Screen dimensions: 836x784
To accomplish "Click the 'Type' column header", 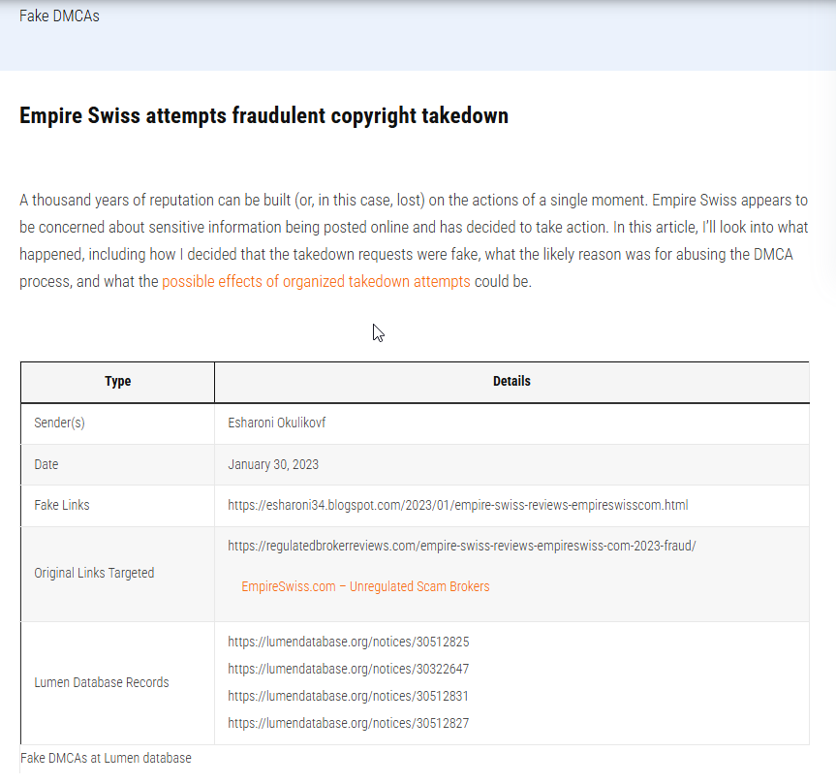I will pyautogui.click(x=118, y=381).
